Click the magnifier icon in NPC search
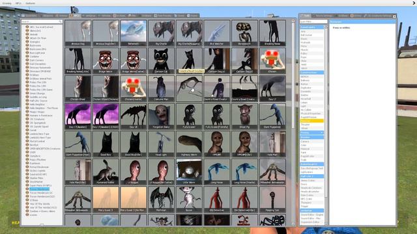Image resolution: width=417 pixels, height=234 pixels. [x=61, y=21]
